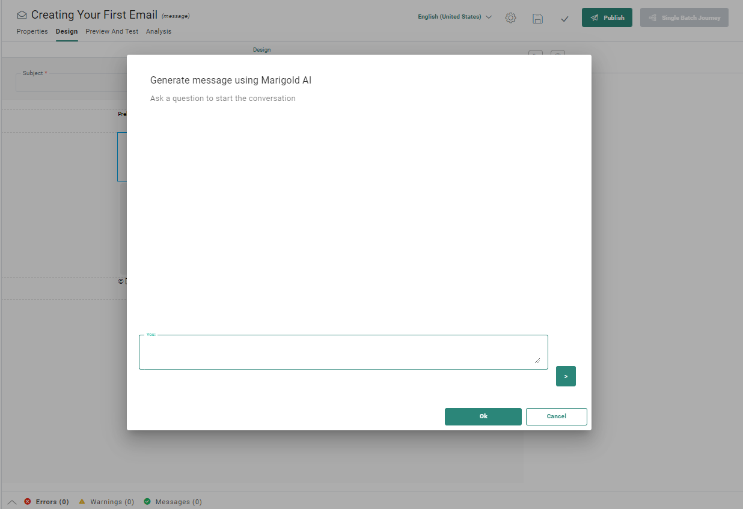Viewport: 743px width, 509px height.
Task: Select the Design tab
Action: 67,31
